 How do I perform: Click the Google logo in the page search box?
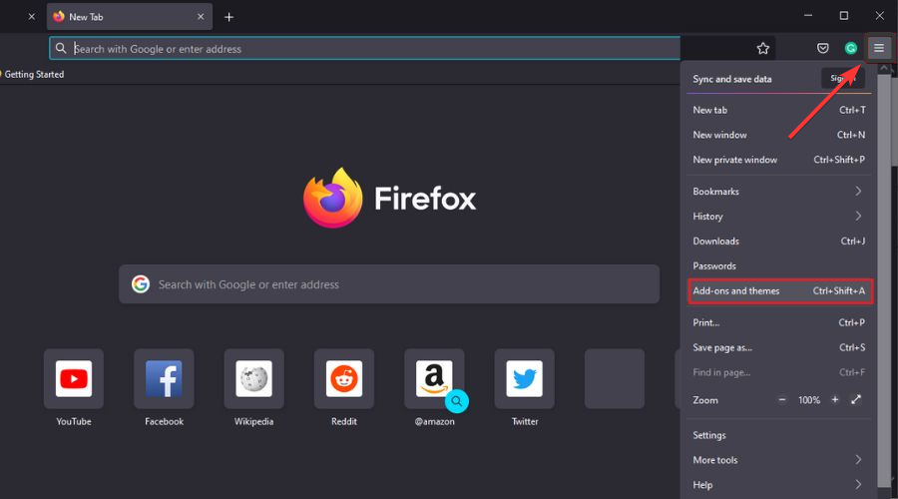click(141, 283)
